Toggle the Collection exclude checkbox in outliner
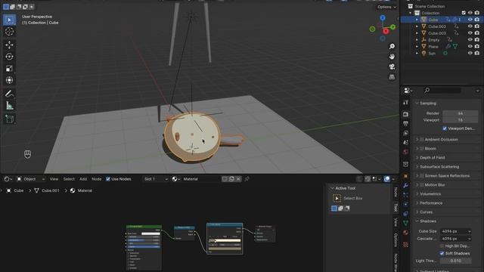 [x=464, y=13]
